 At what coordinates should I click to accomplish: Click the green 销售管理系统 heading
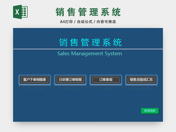(x=88, y=12)
